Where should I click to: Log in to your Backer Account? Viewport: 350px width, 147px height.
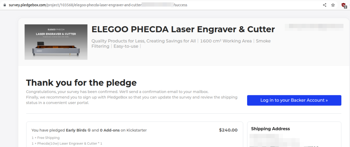coord(294,100)
